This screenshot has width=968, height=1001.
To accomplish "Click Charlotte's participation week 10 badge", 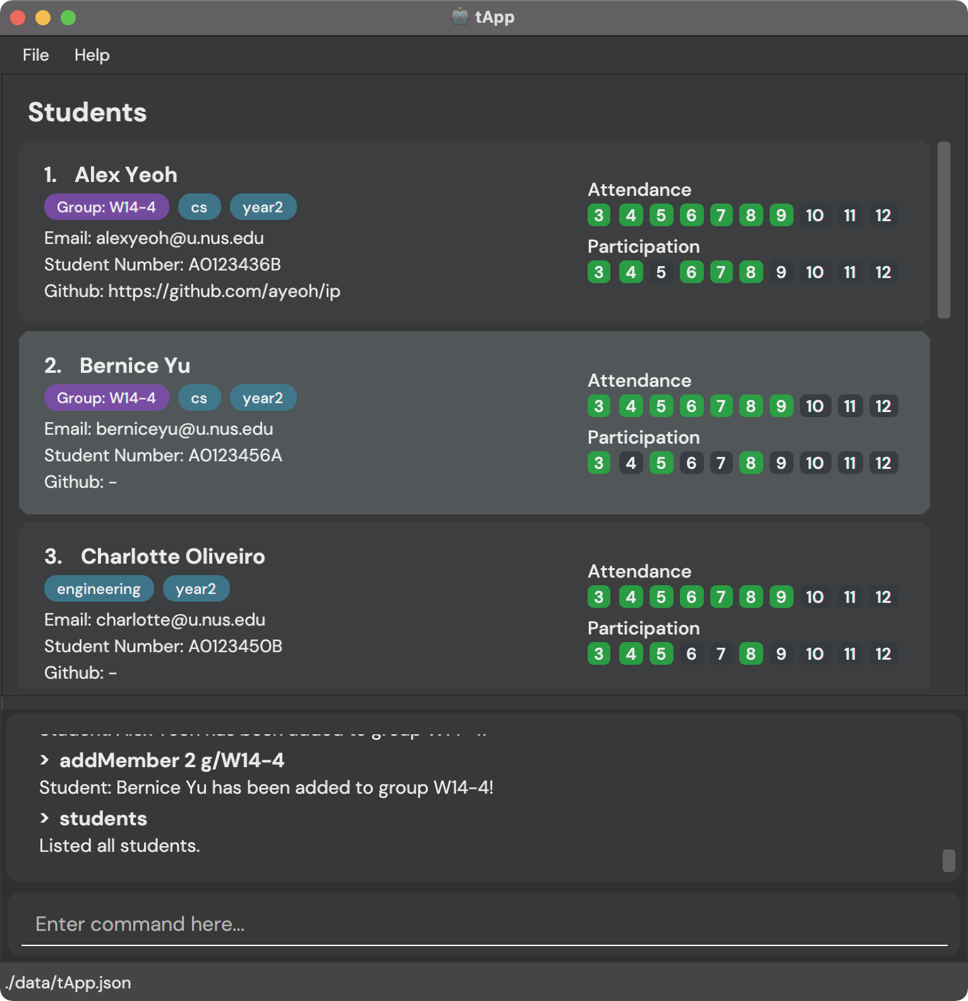I will (815, 653).
